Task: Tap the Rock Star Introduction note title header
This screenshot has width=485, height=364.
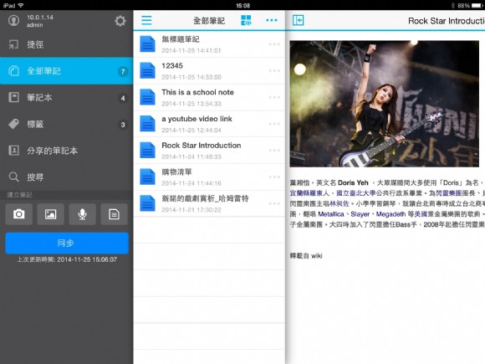Action: [x=447, y=21]
